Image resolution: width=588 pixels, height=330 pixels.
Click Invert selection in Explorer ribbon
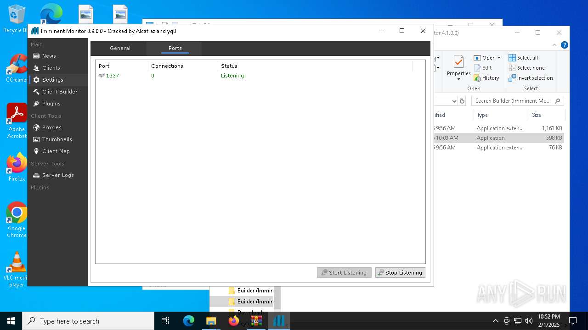pos(531,78)
